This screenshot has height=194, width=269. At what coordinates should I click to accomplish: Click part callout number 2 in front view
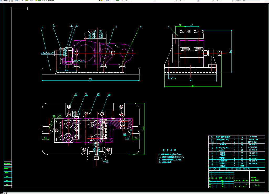coord(53,25)
